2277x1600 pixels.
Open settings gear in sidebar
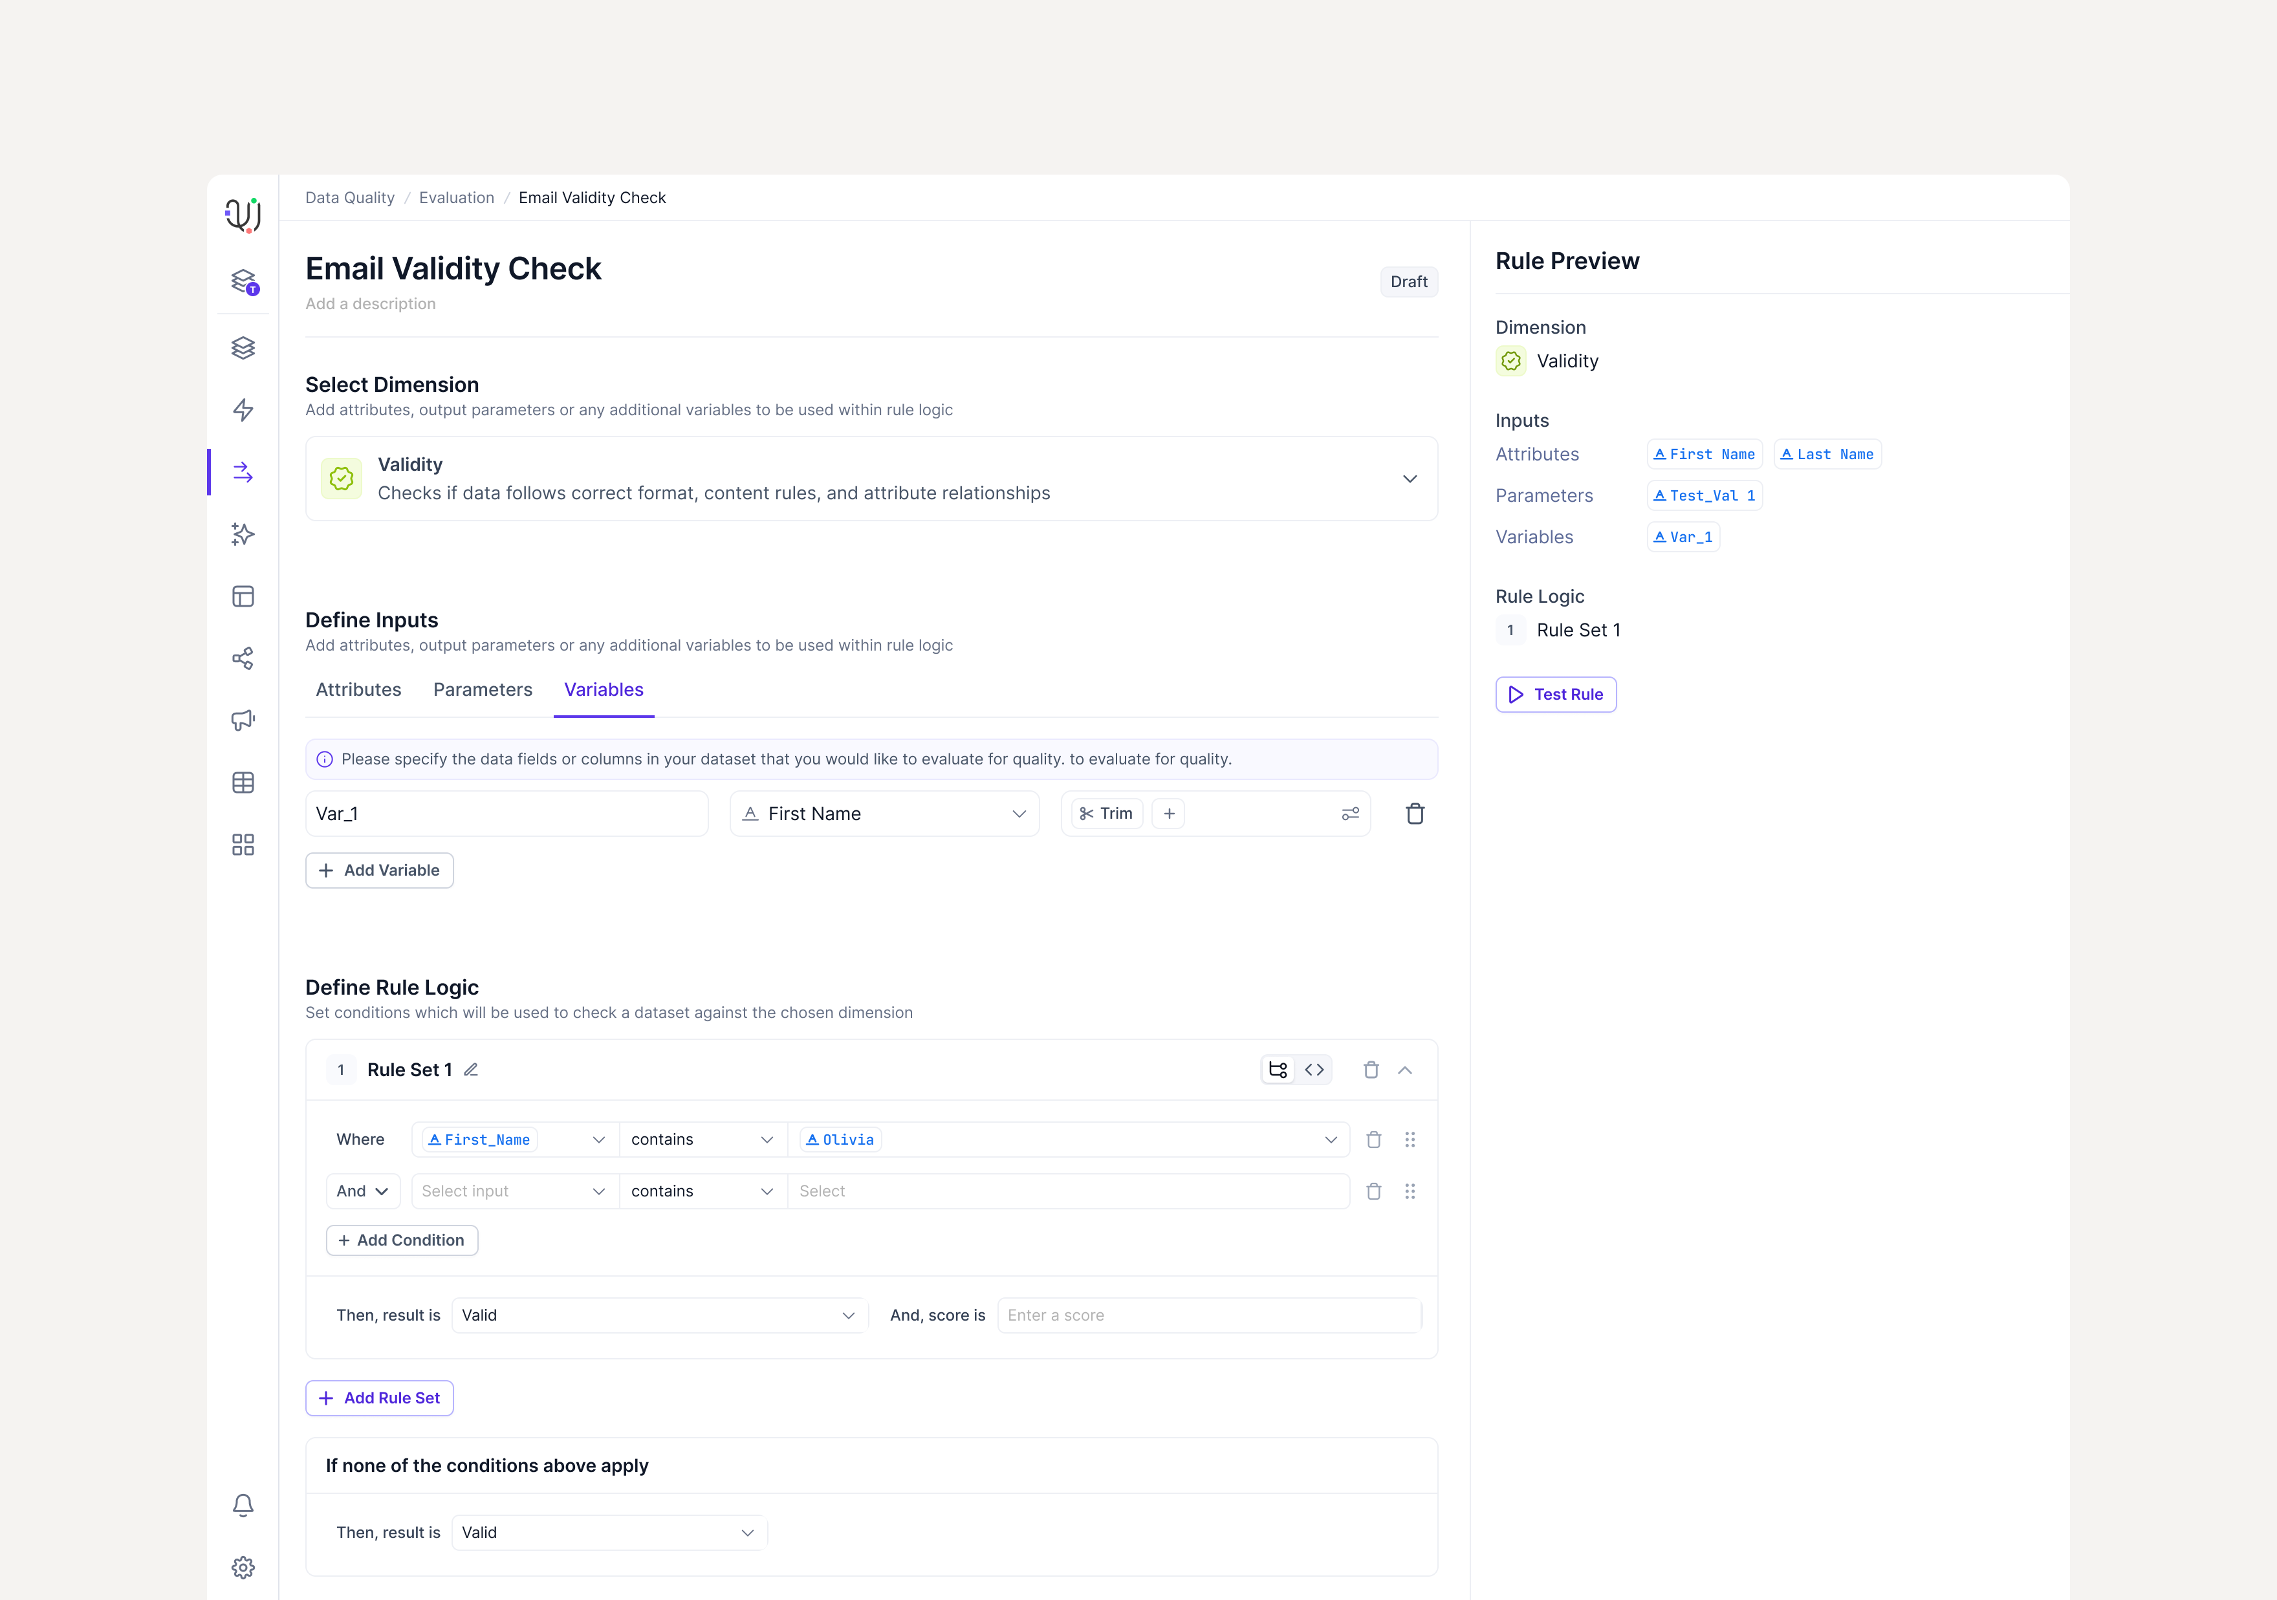pos(243,1567)
